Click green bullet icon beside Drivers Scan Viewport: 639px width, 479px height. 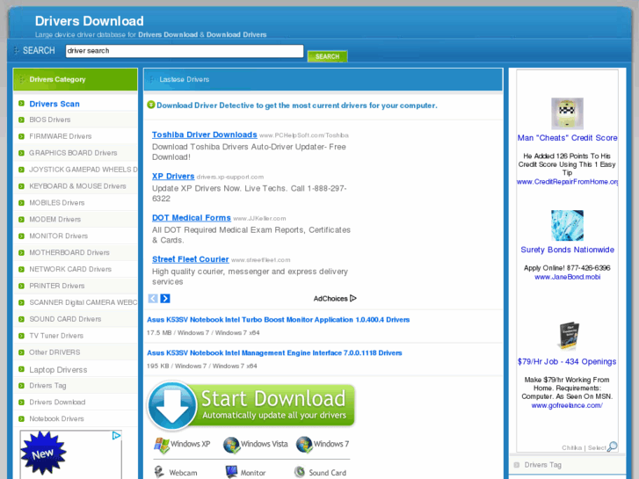pos(22,104)
